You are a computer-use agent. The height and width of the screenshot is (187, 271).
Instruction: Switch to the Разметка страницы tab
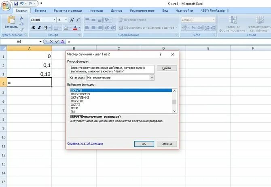coord(68,11)
